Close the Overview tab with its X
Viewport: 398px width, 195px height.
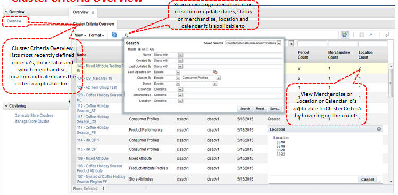click(93, 12)
